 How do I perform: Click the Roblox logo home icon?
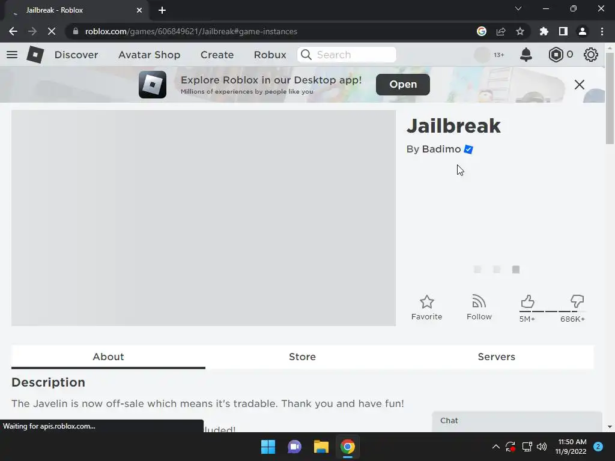(x=35, y=55)
